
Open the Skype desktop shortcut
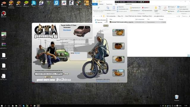(x=34, y=3)
